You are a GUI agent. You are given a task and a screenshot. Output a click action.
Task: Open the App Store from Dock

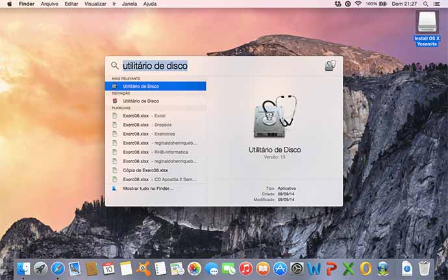coord(280,268)
